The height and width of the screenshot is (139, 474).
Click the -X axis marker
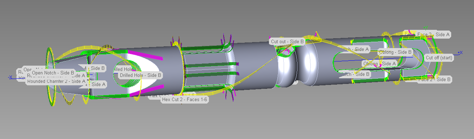point(10,77)
